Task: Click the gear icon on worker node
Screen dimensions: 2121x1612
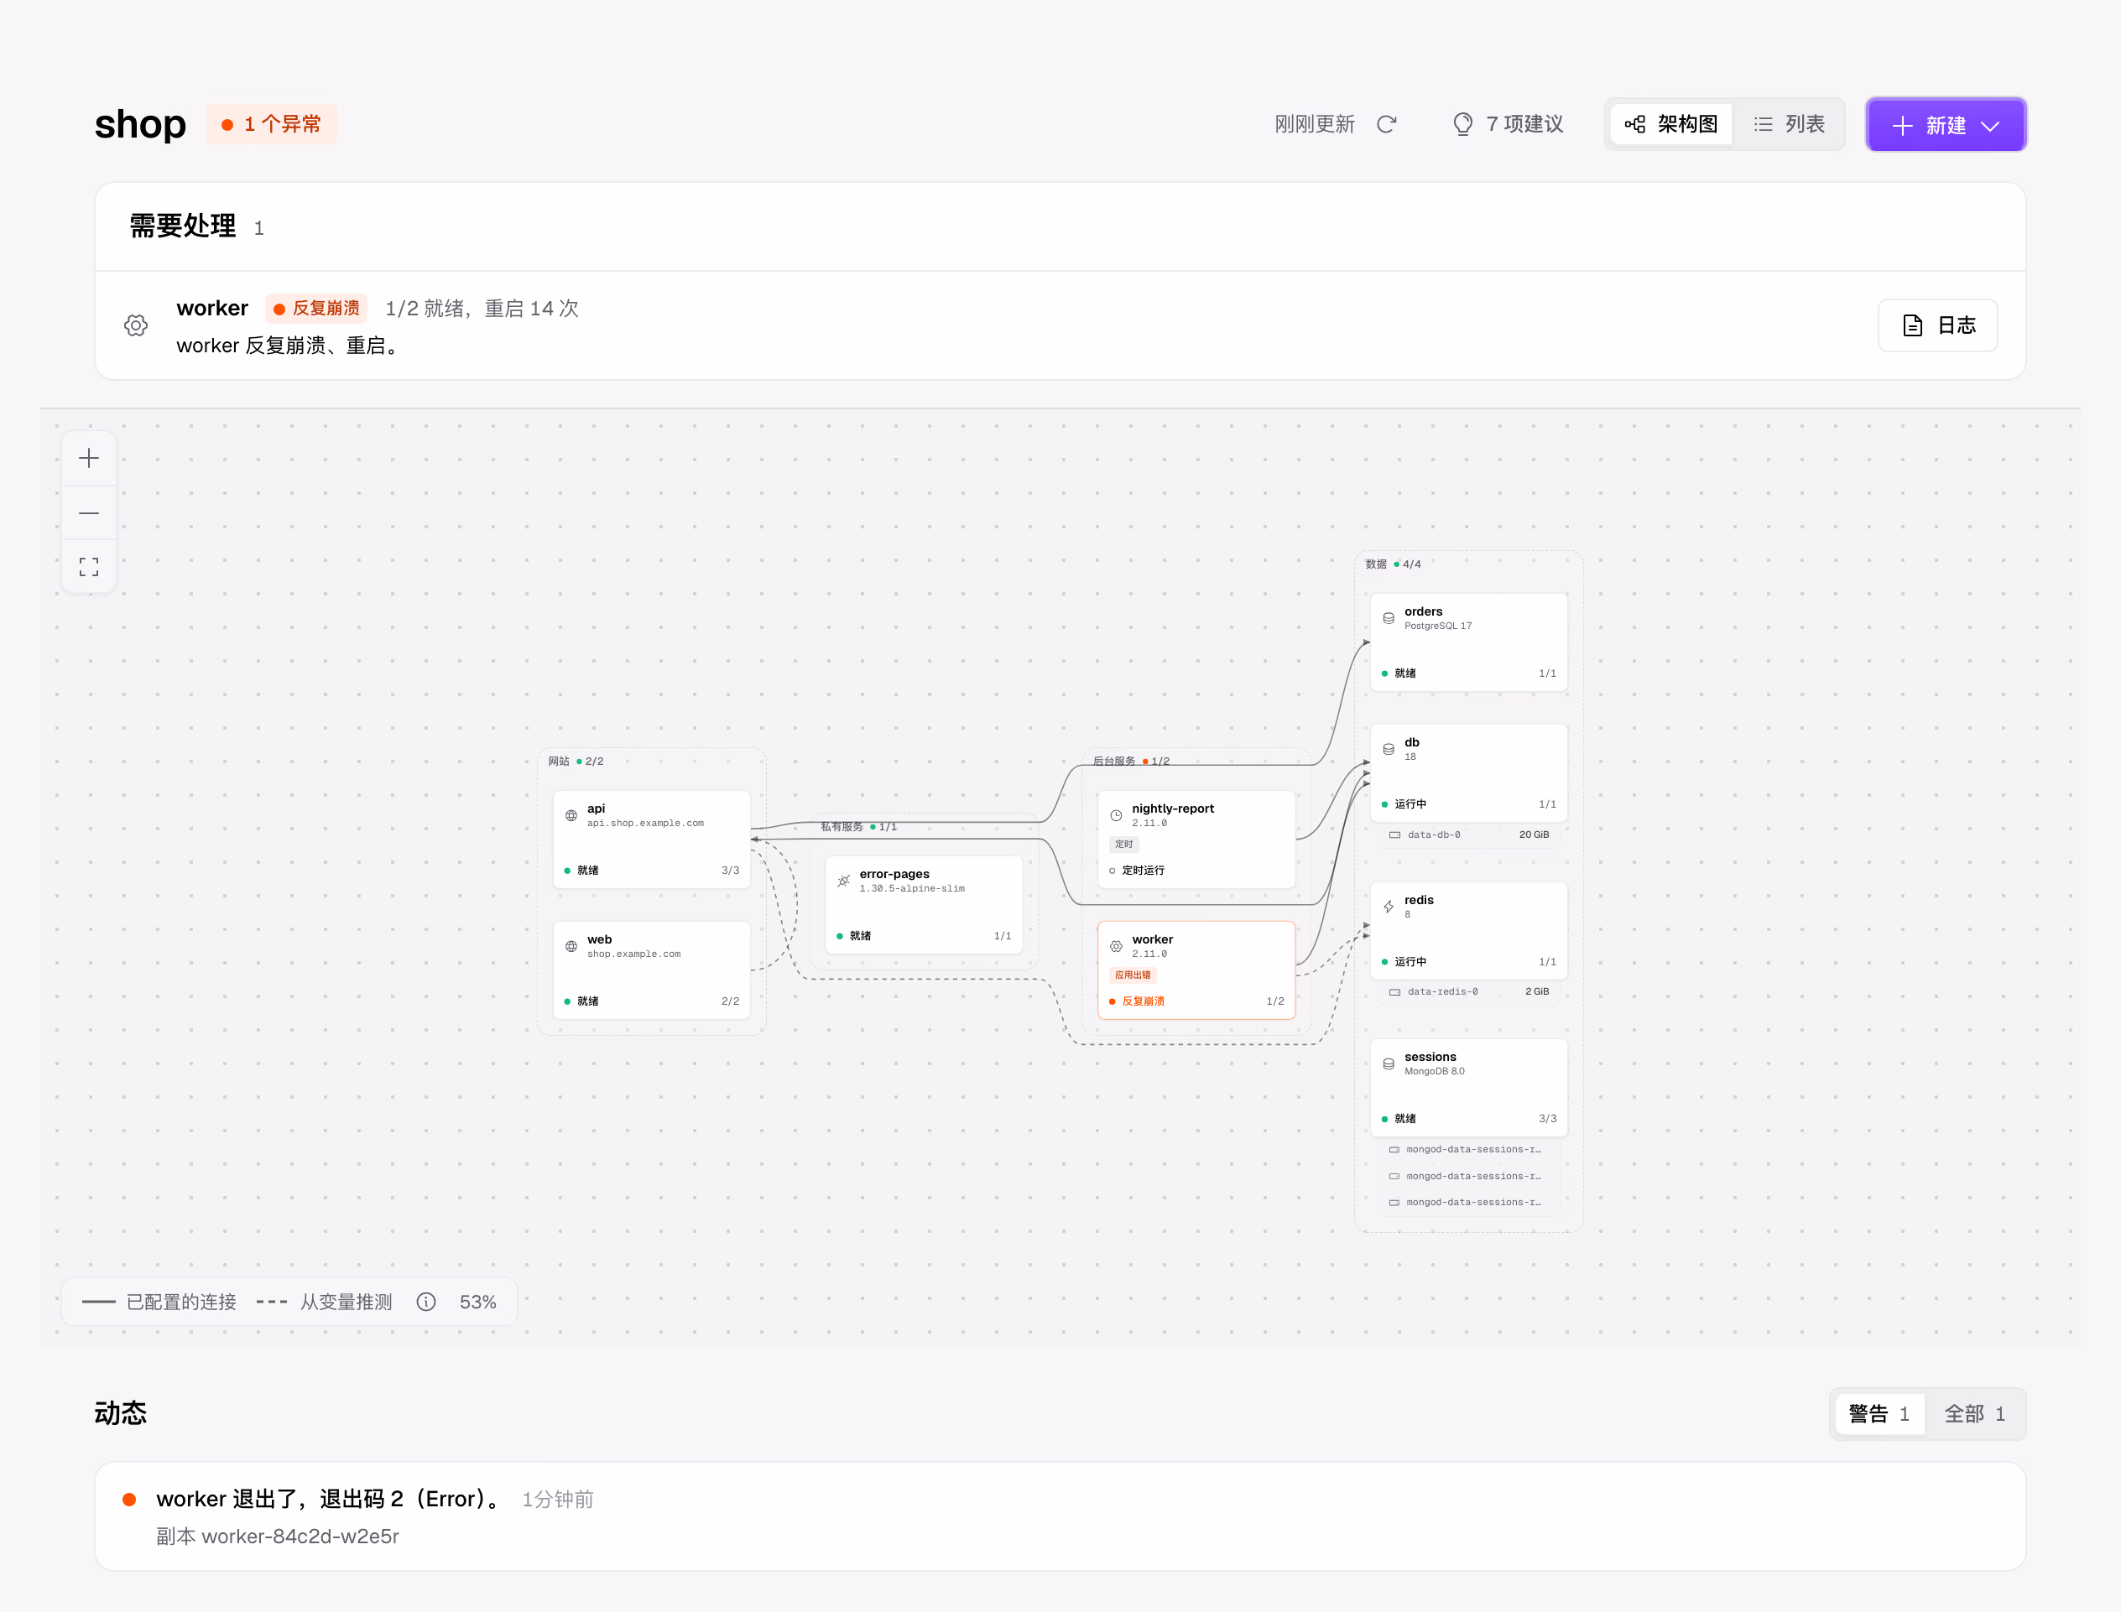Action: pyautogui.click(x=1116, y=946)
